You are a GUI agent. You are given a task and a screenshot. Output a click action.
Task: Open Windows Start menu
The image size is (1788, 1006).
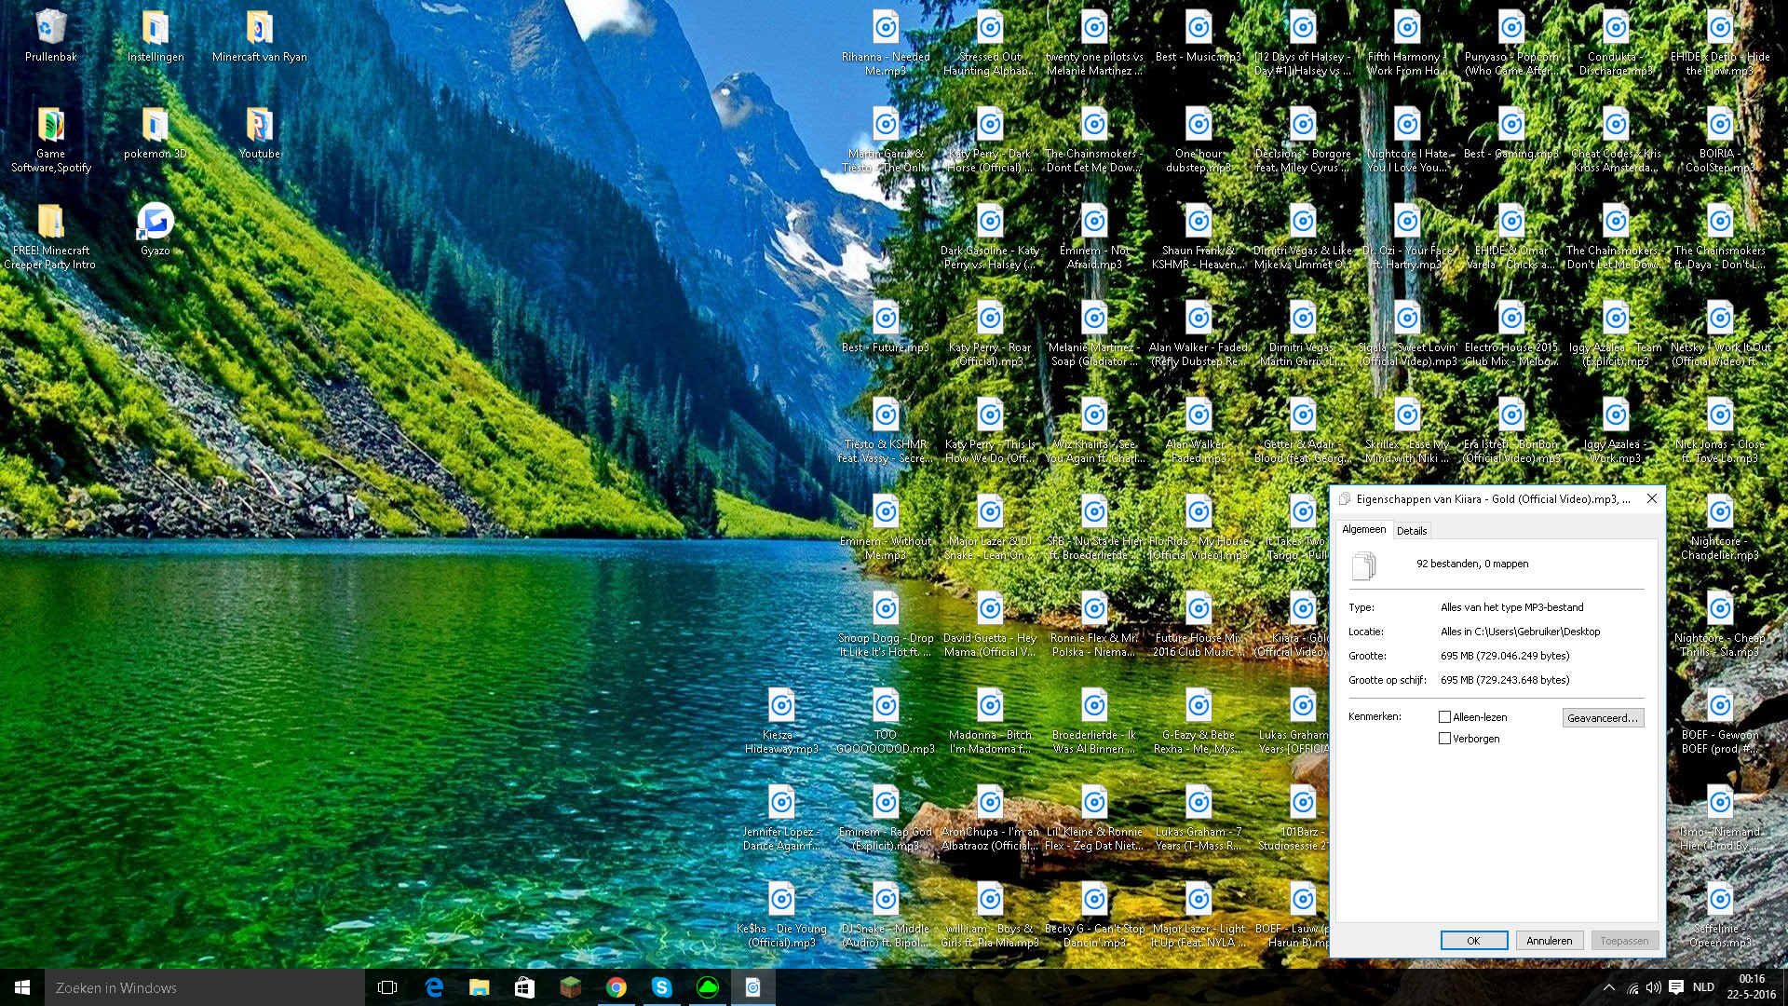coord(22,987)
